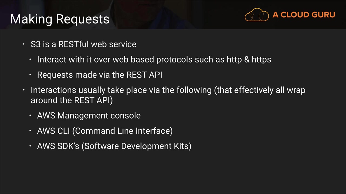Click the phrase "(that effectively all wrap"
The image size is (346, 194).
(259, 90)
